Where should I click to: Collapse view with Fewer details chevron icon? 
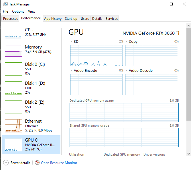pos(6,163)
